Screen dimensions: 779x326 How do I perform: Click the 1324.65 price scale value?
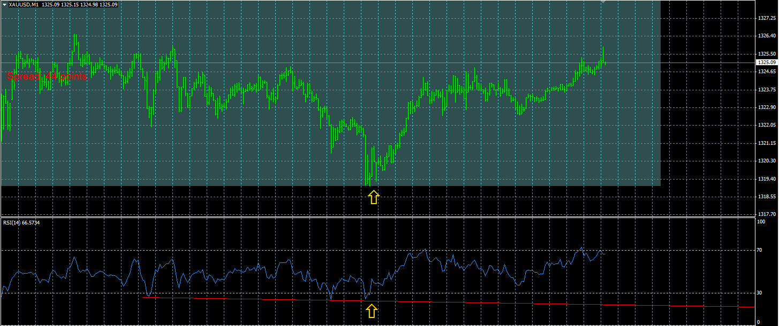click(767, 72)
